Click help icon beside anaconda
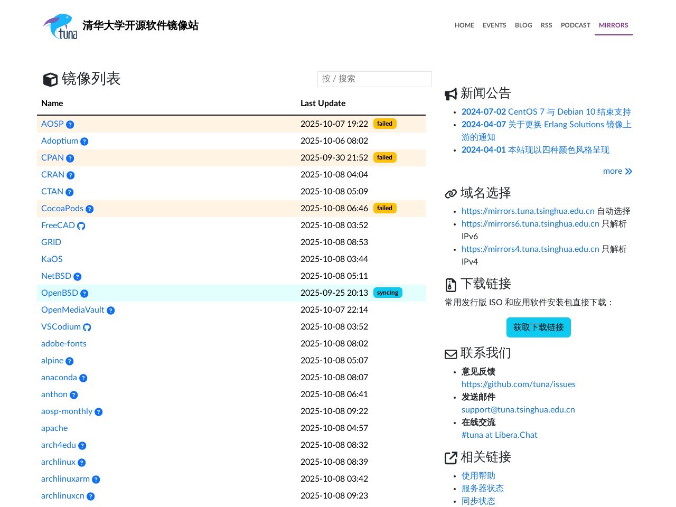This screenshot has height=507, width=676. 83,378
